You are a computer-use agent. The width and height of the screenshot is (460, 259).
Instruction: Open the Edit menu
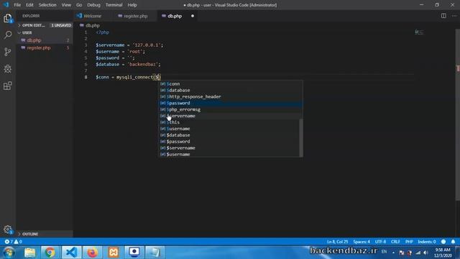coord(29,5)
